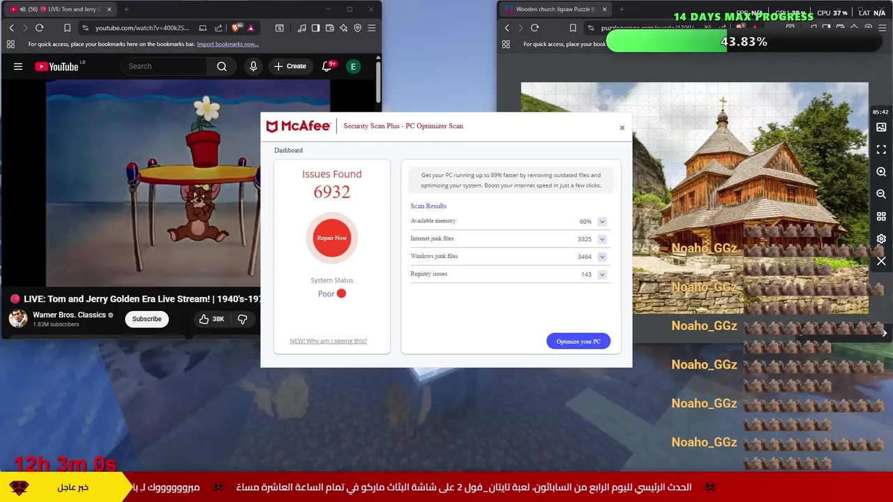
Task: Click the Poor system status indicator
Action: [x=332, y=294]
